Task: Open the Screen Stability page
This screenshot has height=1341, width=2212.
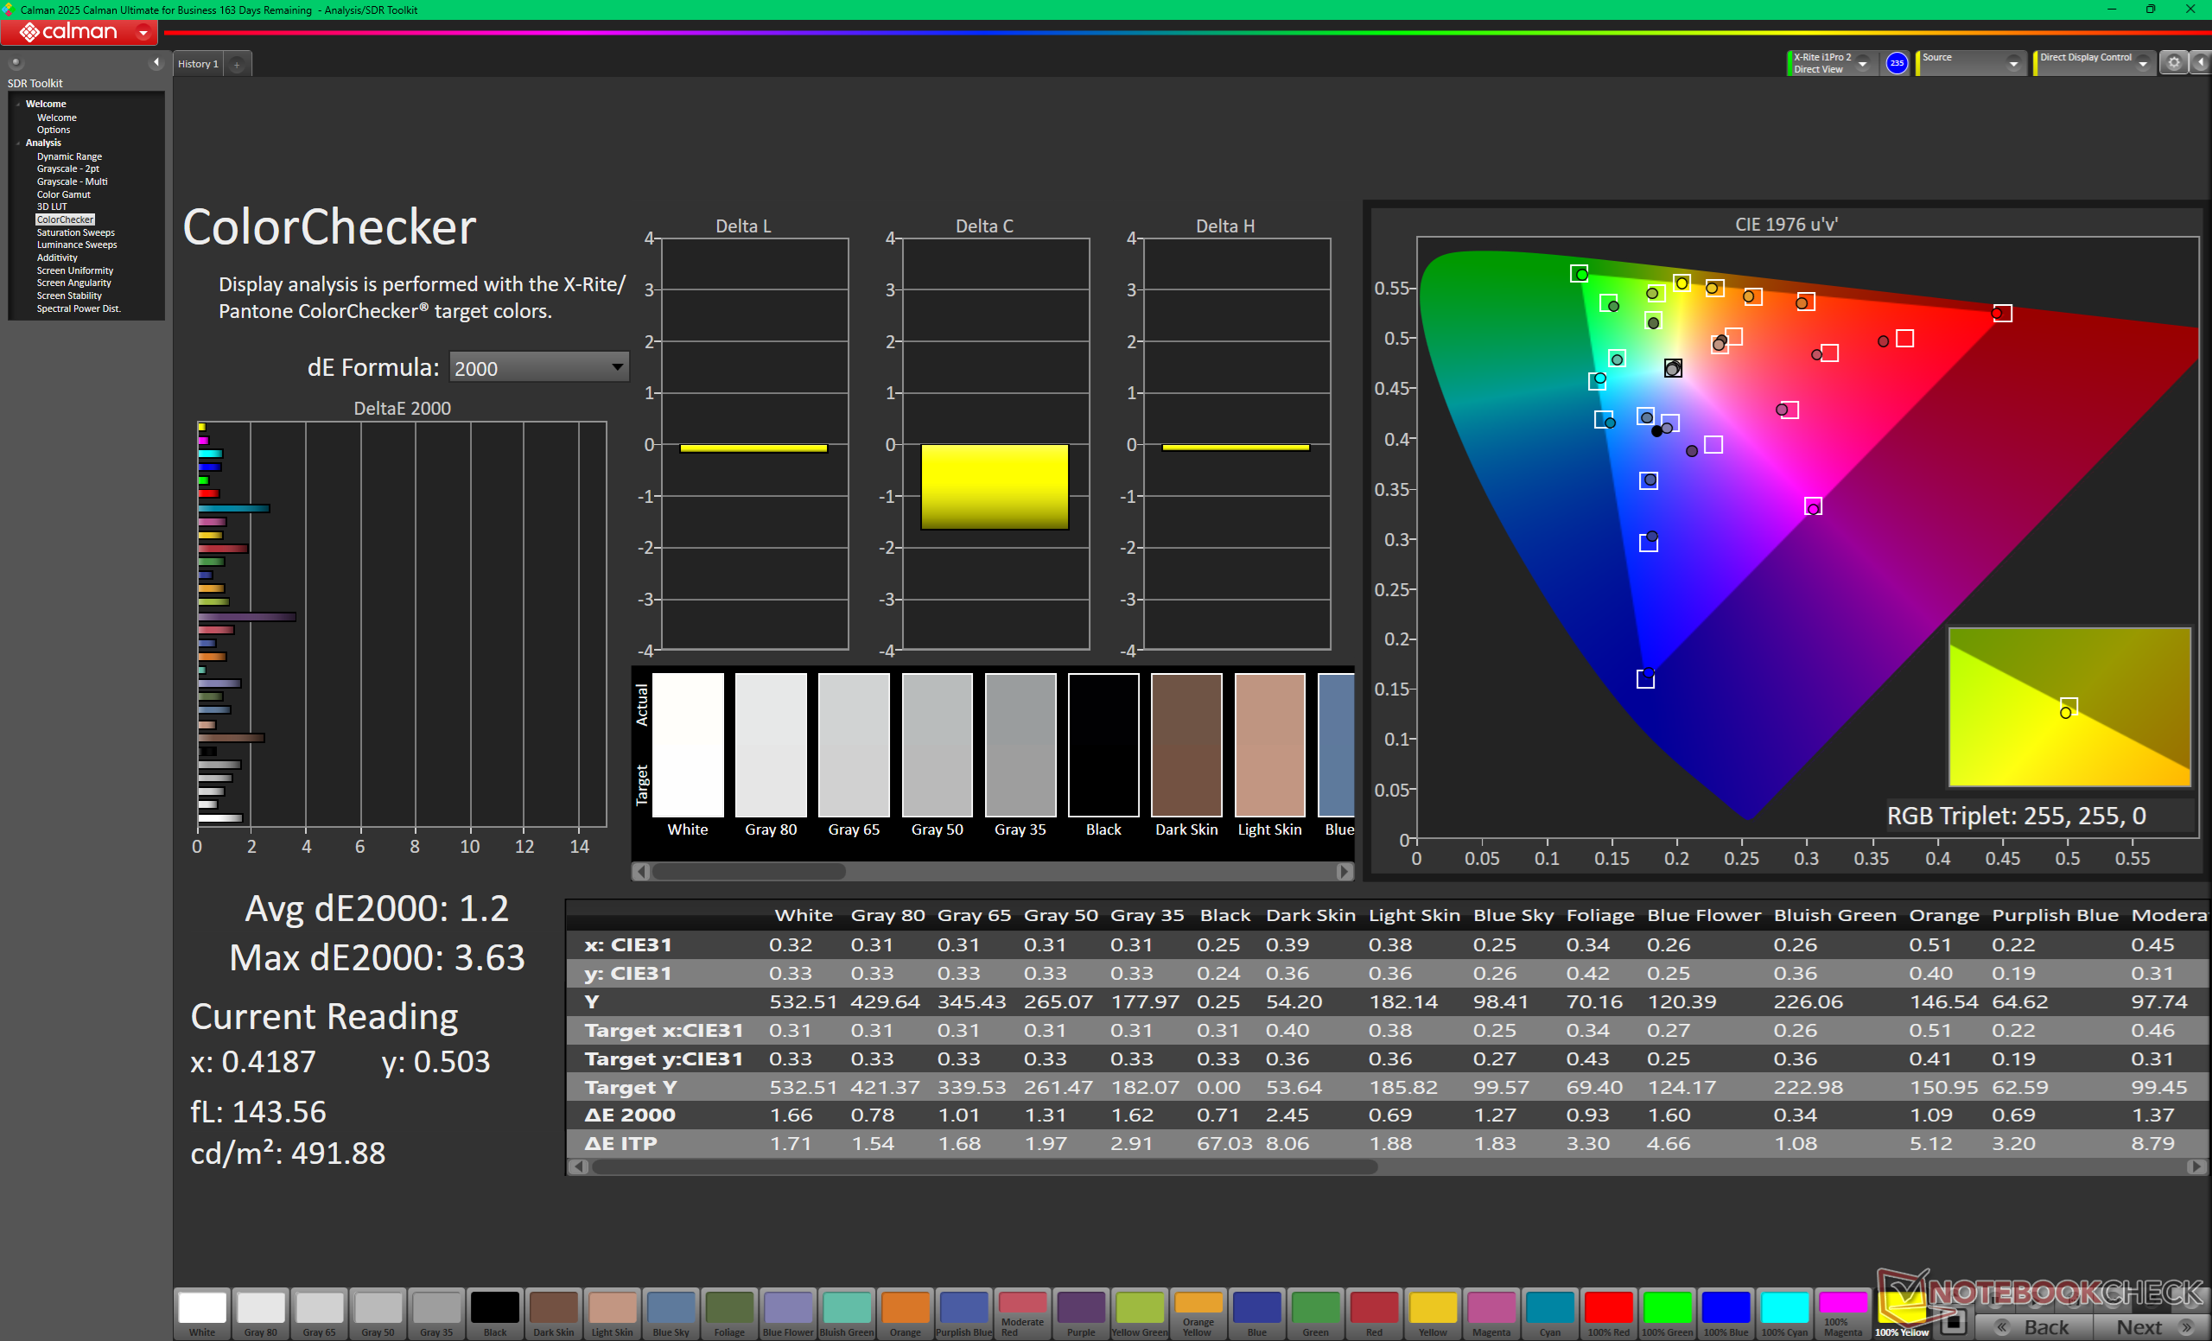Action: point(69,296)
